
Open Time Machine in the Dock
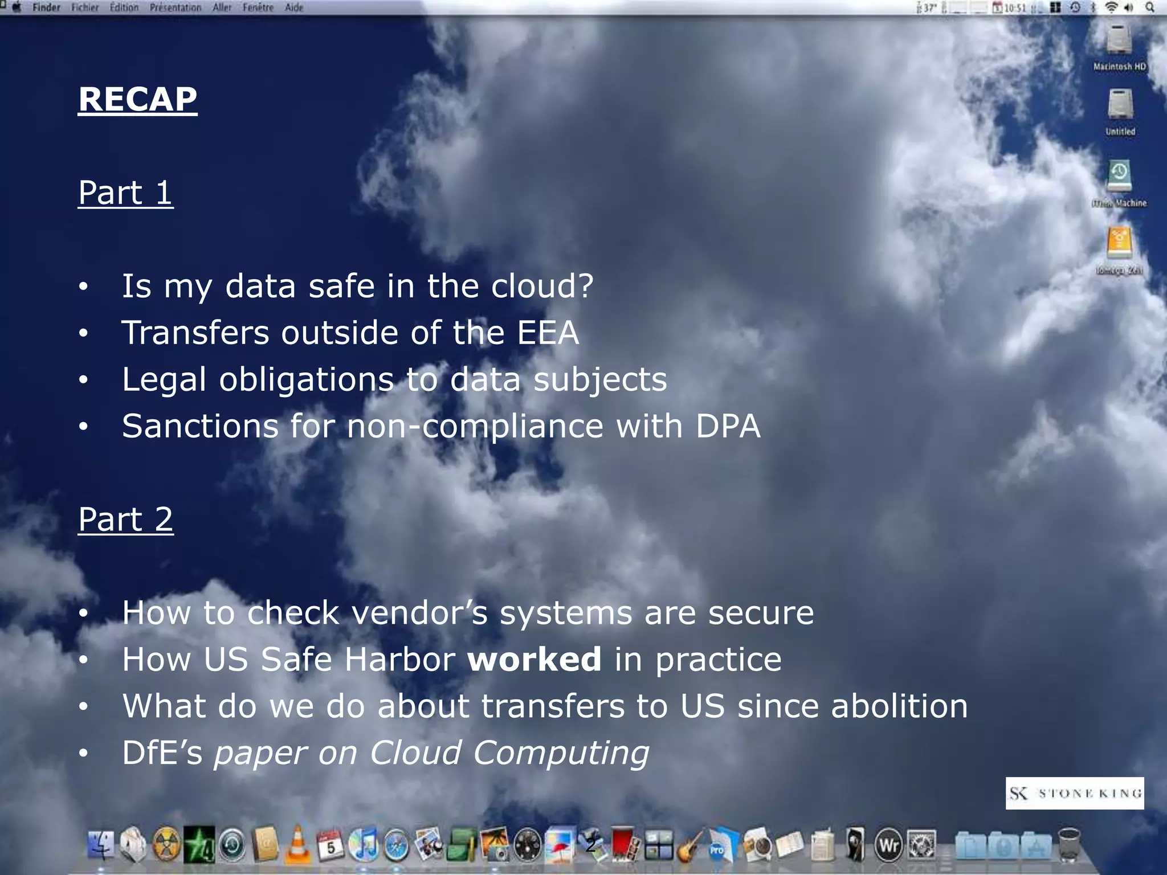tap(232, 845)
